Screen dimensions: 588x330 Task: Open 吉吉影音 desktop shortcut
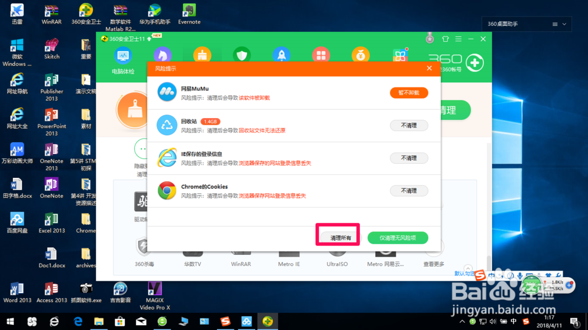click(121, 292)
